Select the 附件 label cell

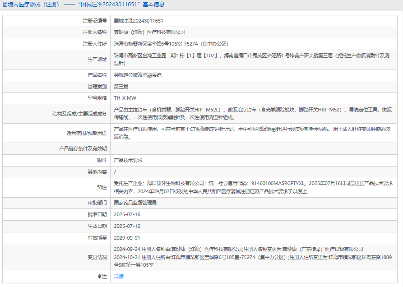pos(56,160)
